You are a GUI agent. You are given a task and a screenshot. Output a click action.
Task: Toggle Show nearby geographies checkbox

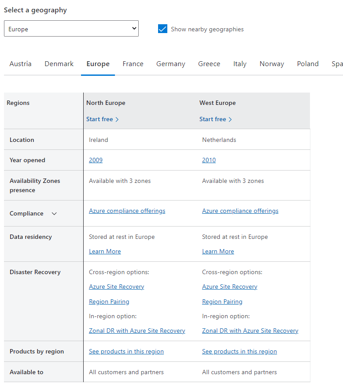click(162, 29)
